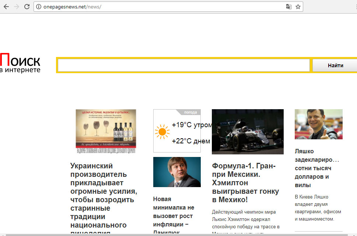Click the translate page icon

pos(289,7)
